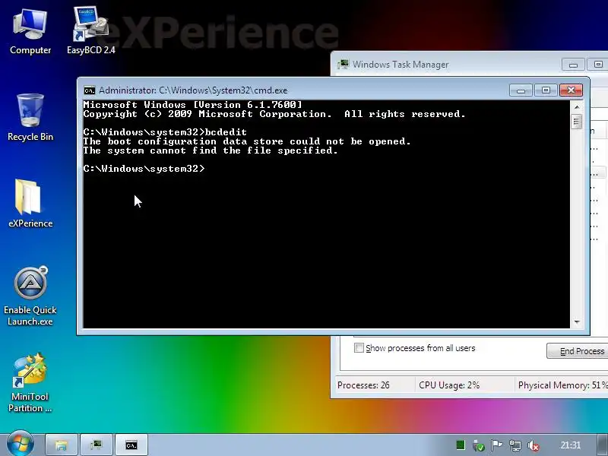Open network status tray icon

515,445
